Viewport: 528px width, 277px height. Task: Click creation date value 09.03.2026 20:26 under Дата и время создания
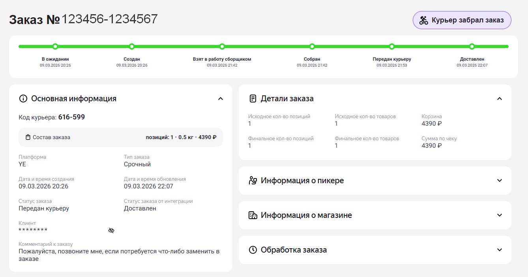[x=43, y=186]
